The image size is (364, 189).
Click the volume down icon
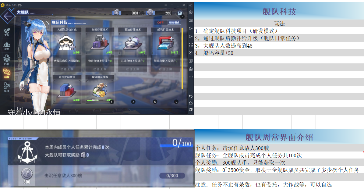tap(191, 37)
